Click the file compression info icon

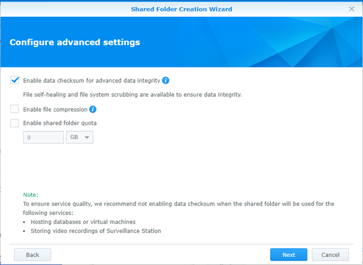click(93, 110)
